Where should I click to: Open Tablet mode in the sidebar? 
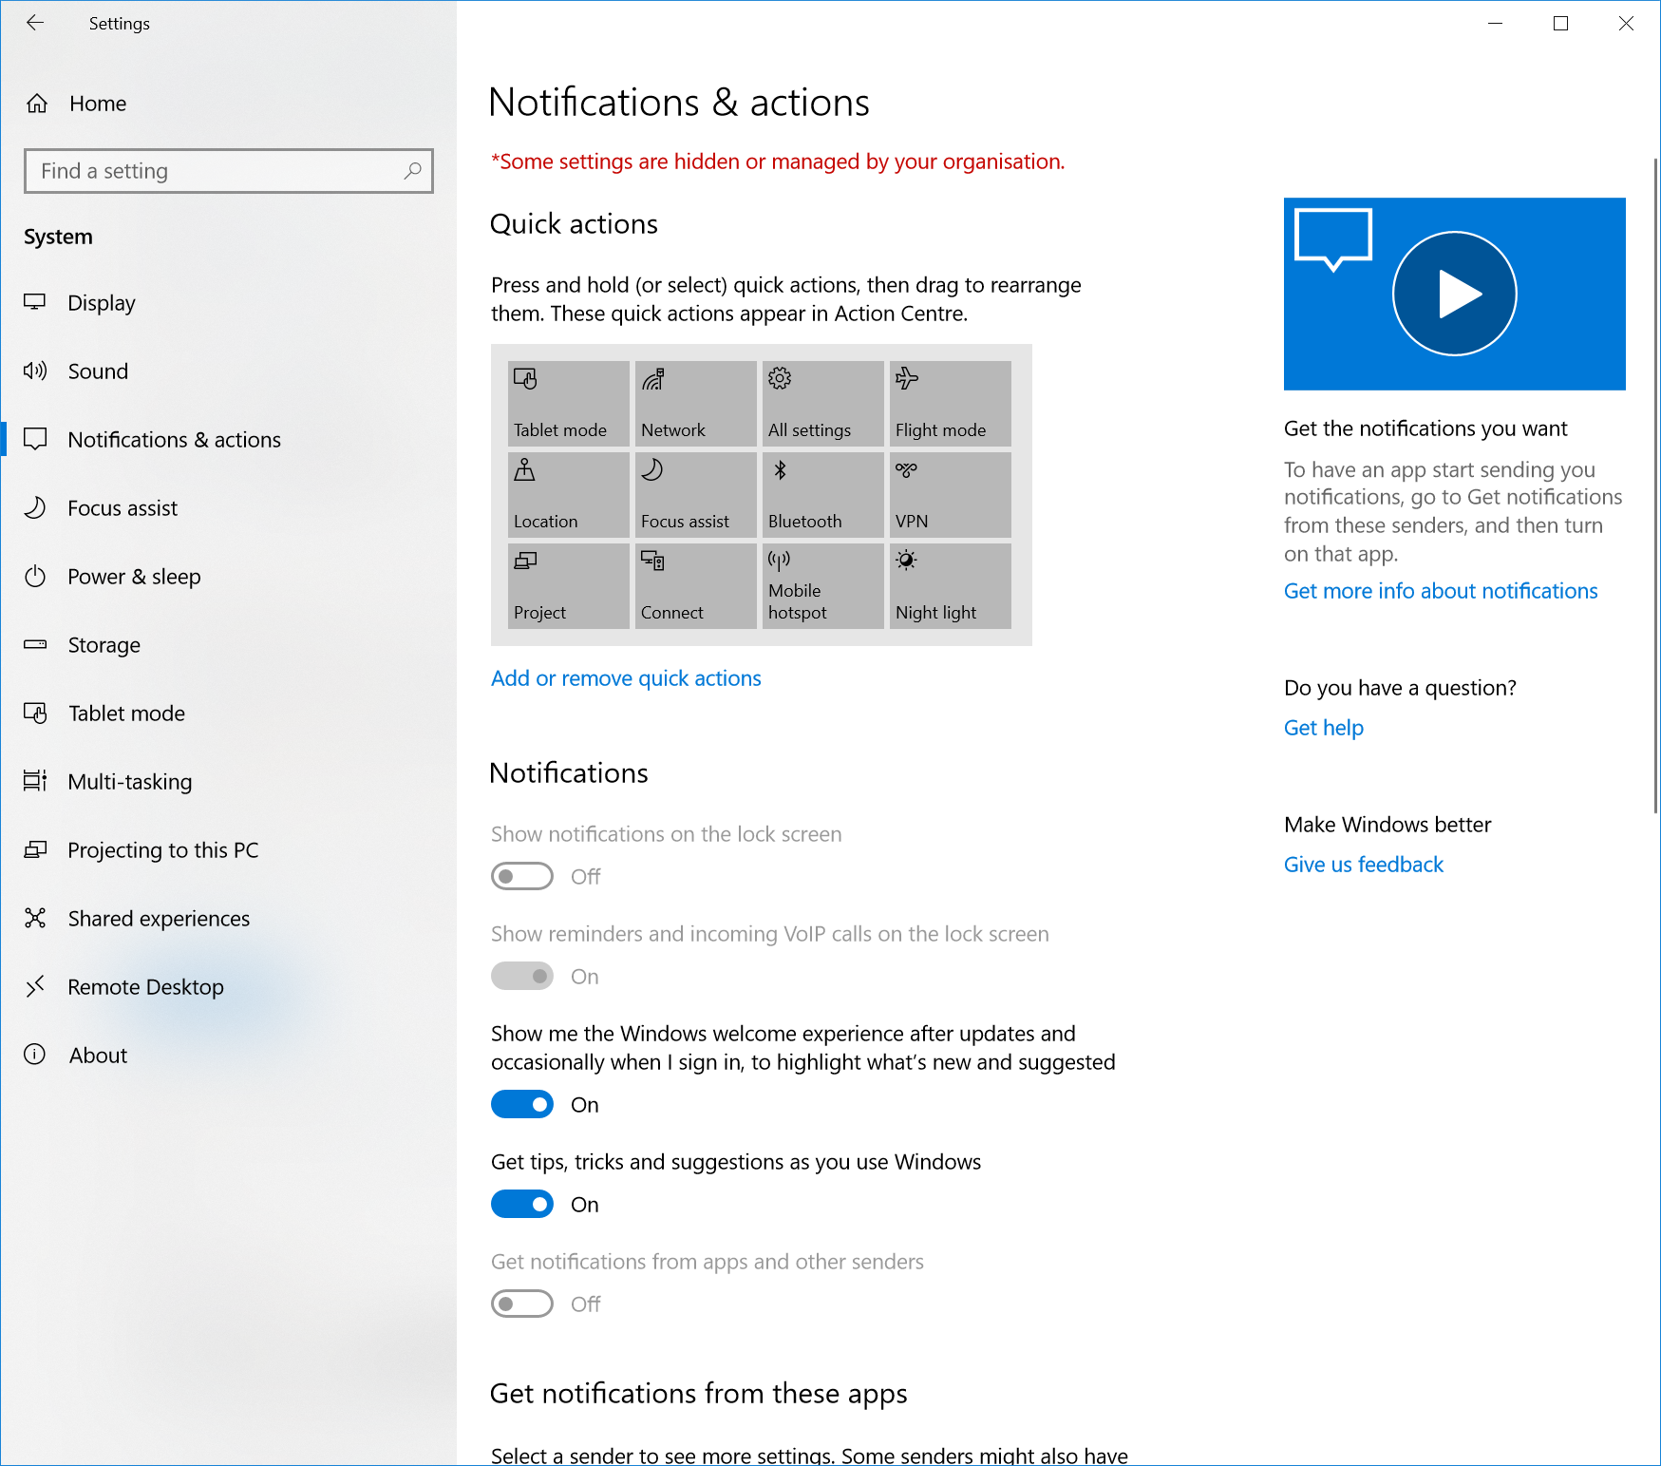pos(228,714)
